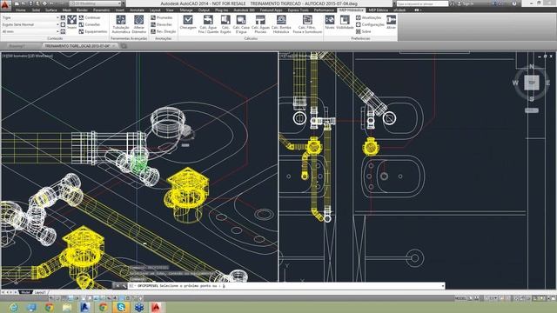Open Configurações preferences
The image size is (557, 313).
(370, 24)
